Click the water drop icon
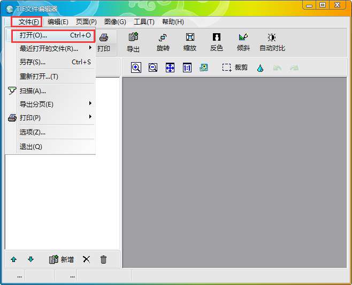The image size is (352, 285). point(260,68)
